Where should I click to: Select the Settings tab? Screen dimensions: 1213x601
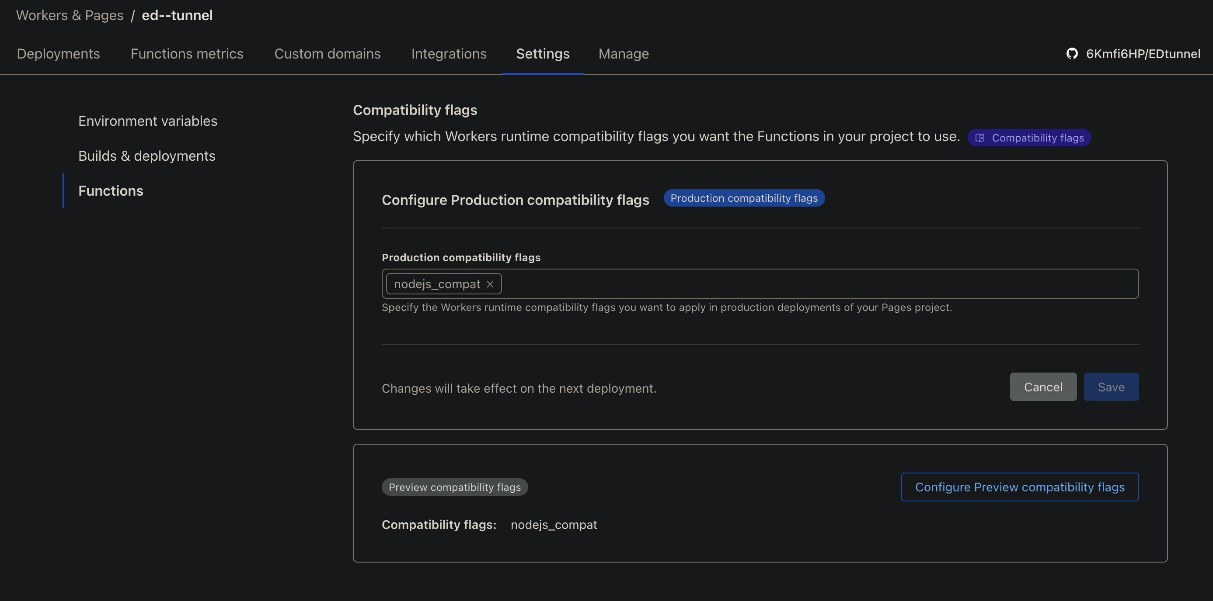pyautogui.click(x=543, y=54)
